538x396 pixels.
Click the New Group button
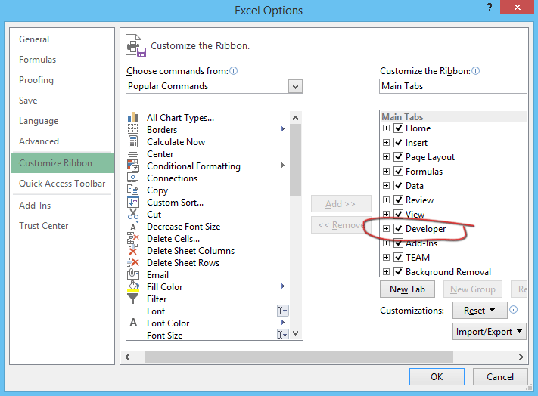click(x=472, y=289)
